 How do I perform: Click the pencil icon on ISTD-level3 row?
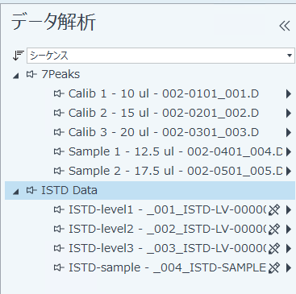click(274, 248)
